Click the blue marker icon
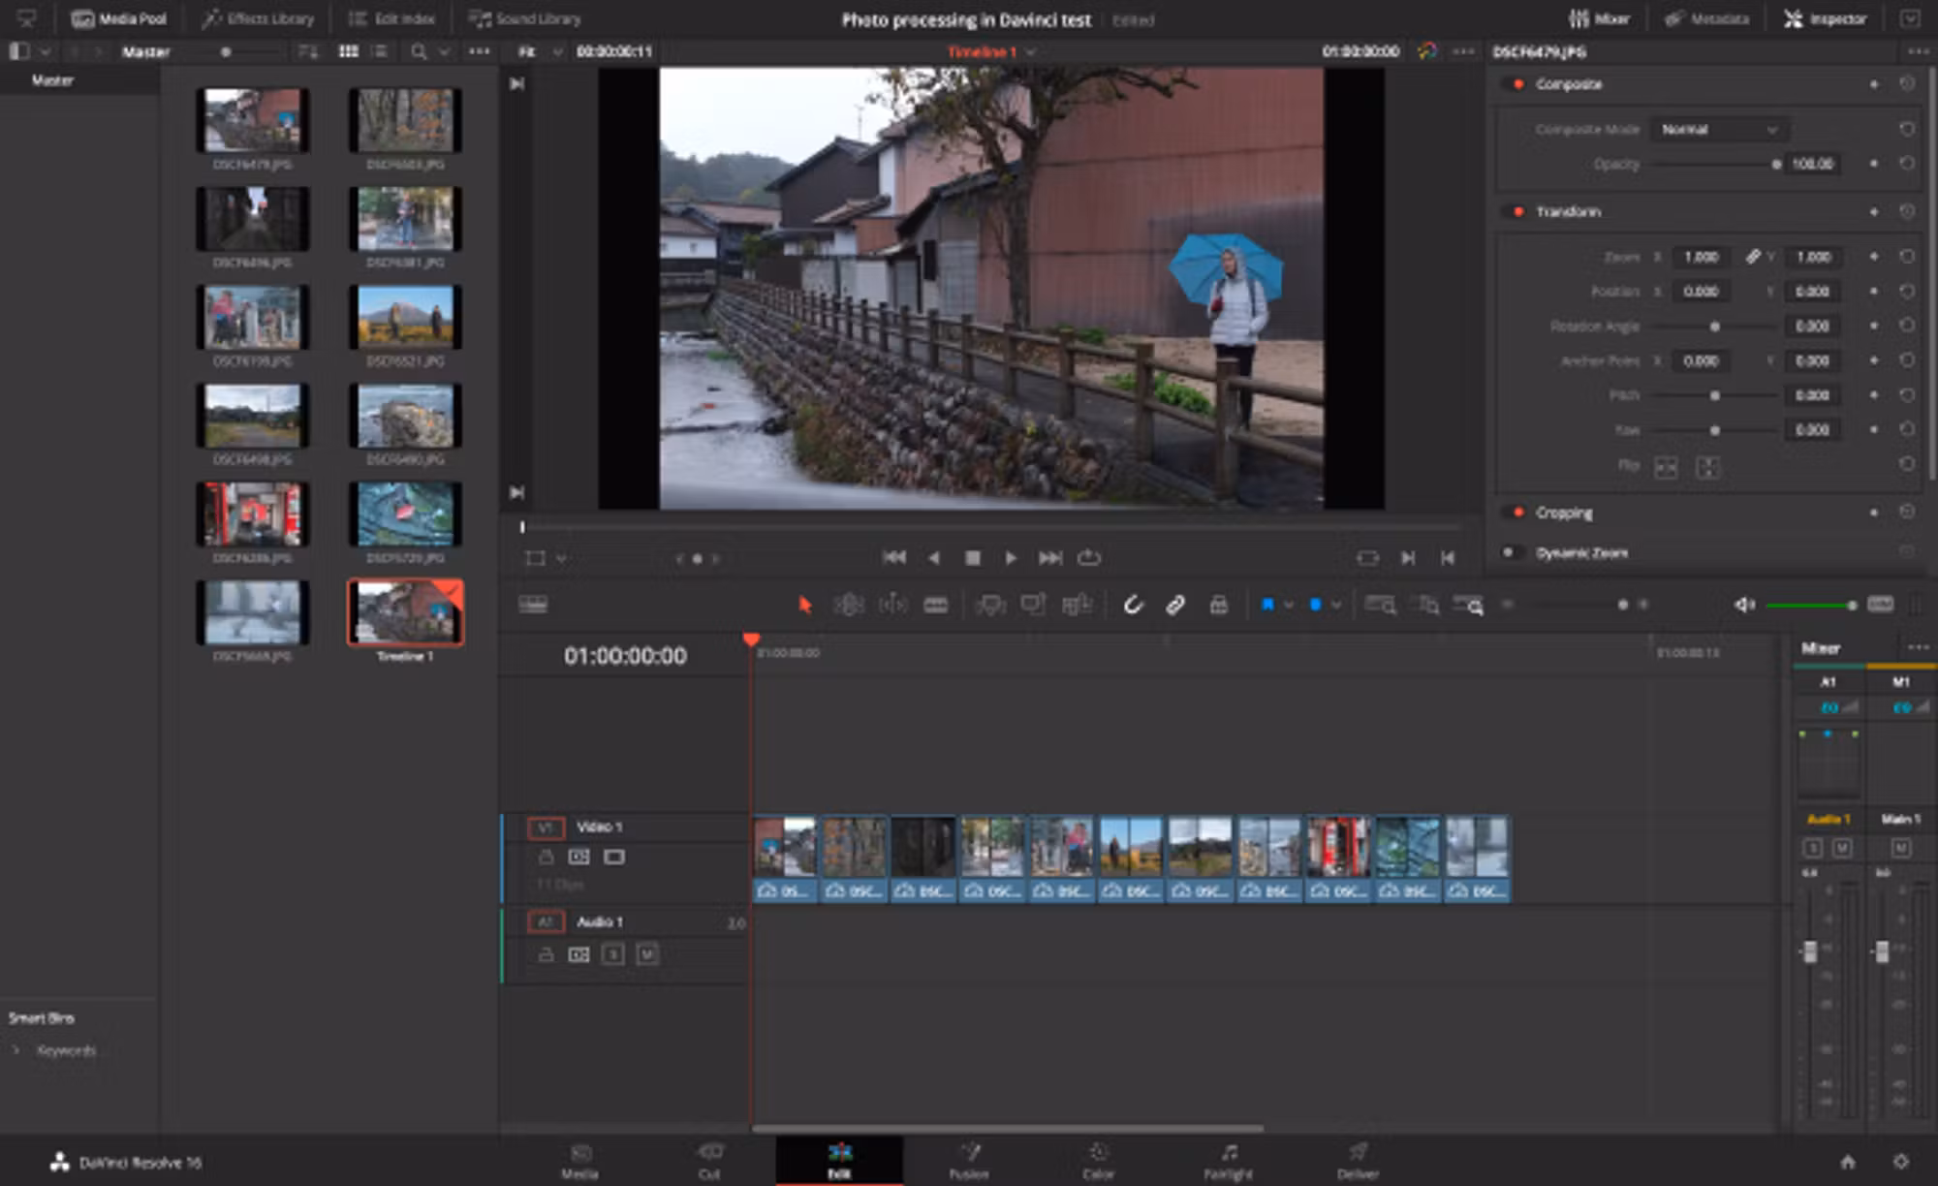The width and height of the screenshot is (1938, 1186). [1315, 605]
